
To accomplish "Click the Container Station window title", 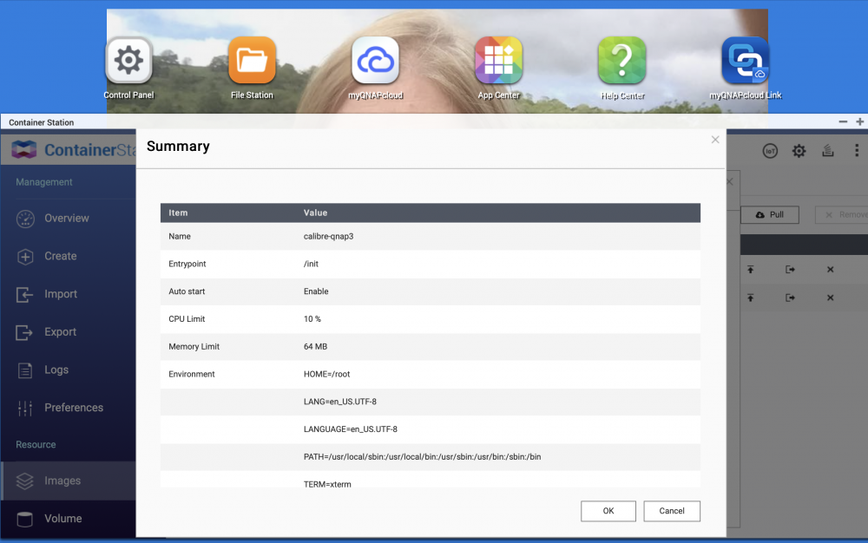I will pyautogui.click(x=42, y=122).
